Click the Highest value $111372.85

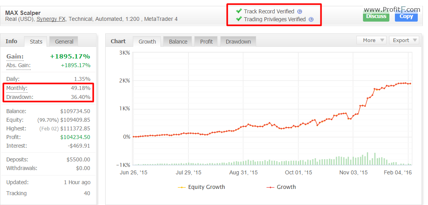(x=75, y=128)
